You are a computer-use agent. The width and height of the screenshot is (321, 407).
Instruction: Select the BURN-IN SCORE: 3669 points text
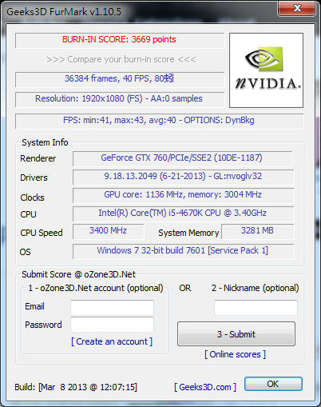pos(119,39)
